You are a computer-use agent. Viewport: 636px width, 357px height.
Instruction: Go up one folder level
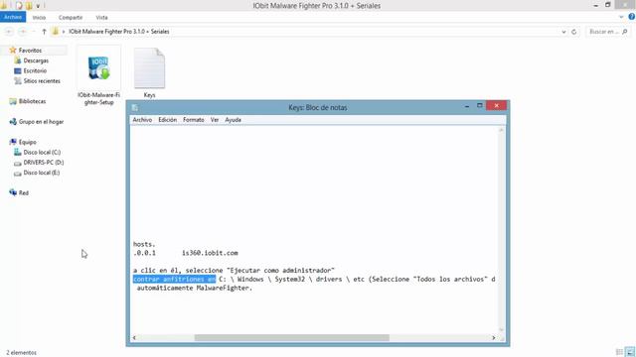pyautogui.click(x=44, y=32)
